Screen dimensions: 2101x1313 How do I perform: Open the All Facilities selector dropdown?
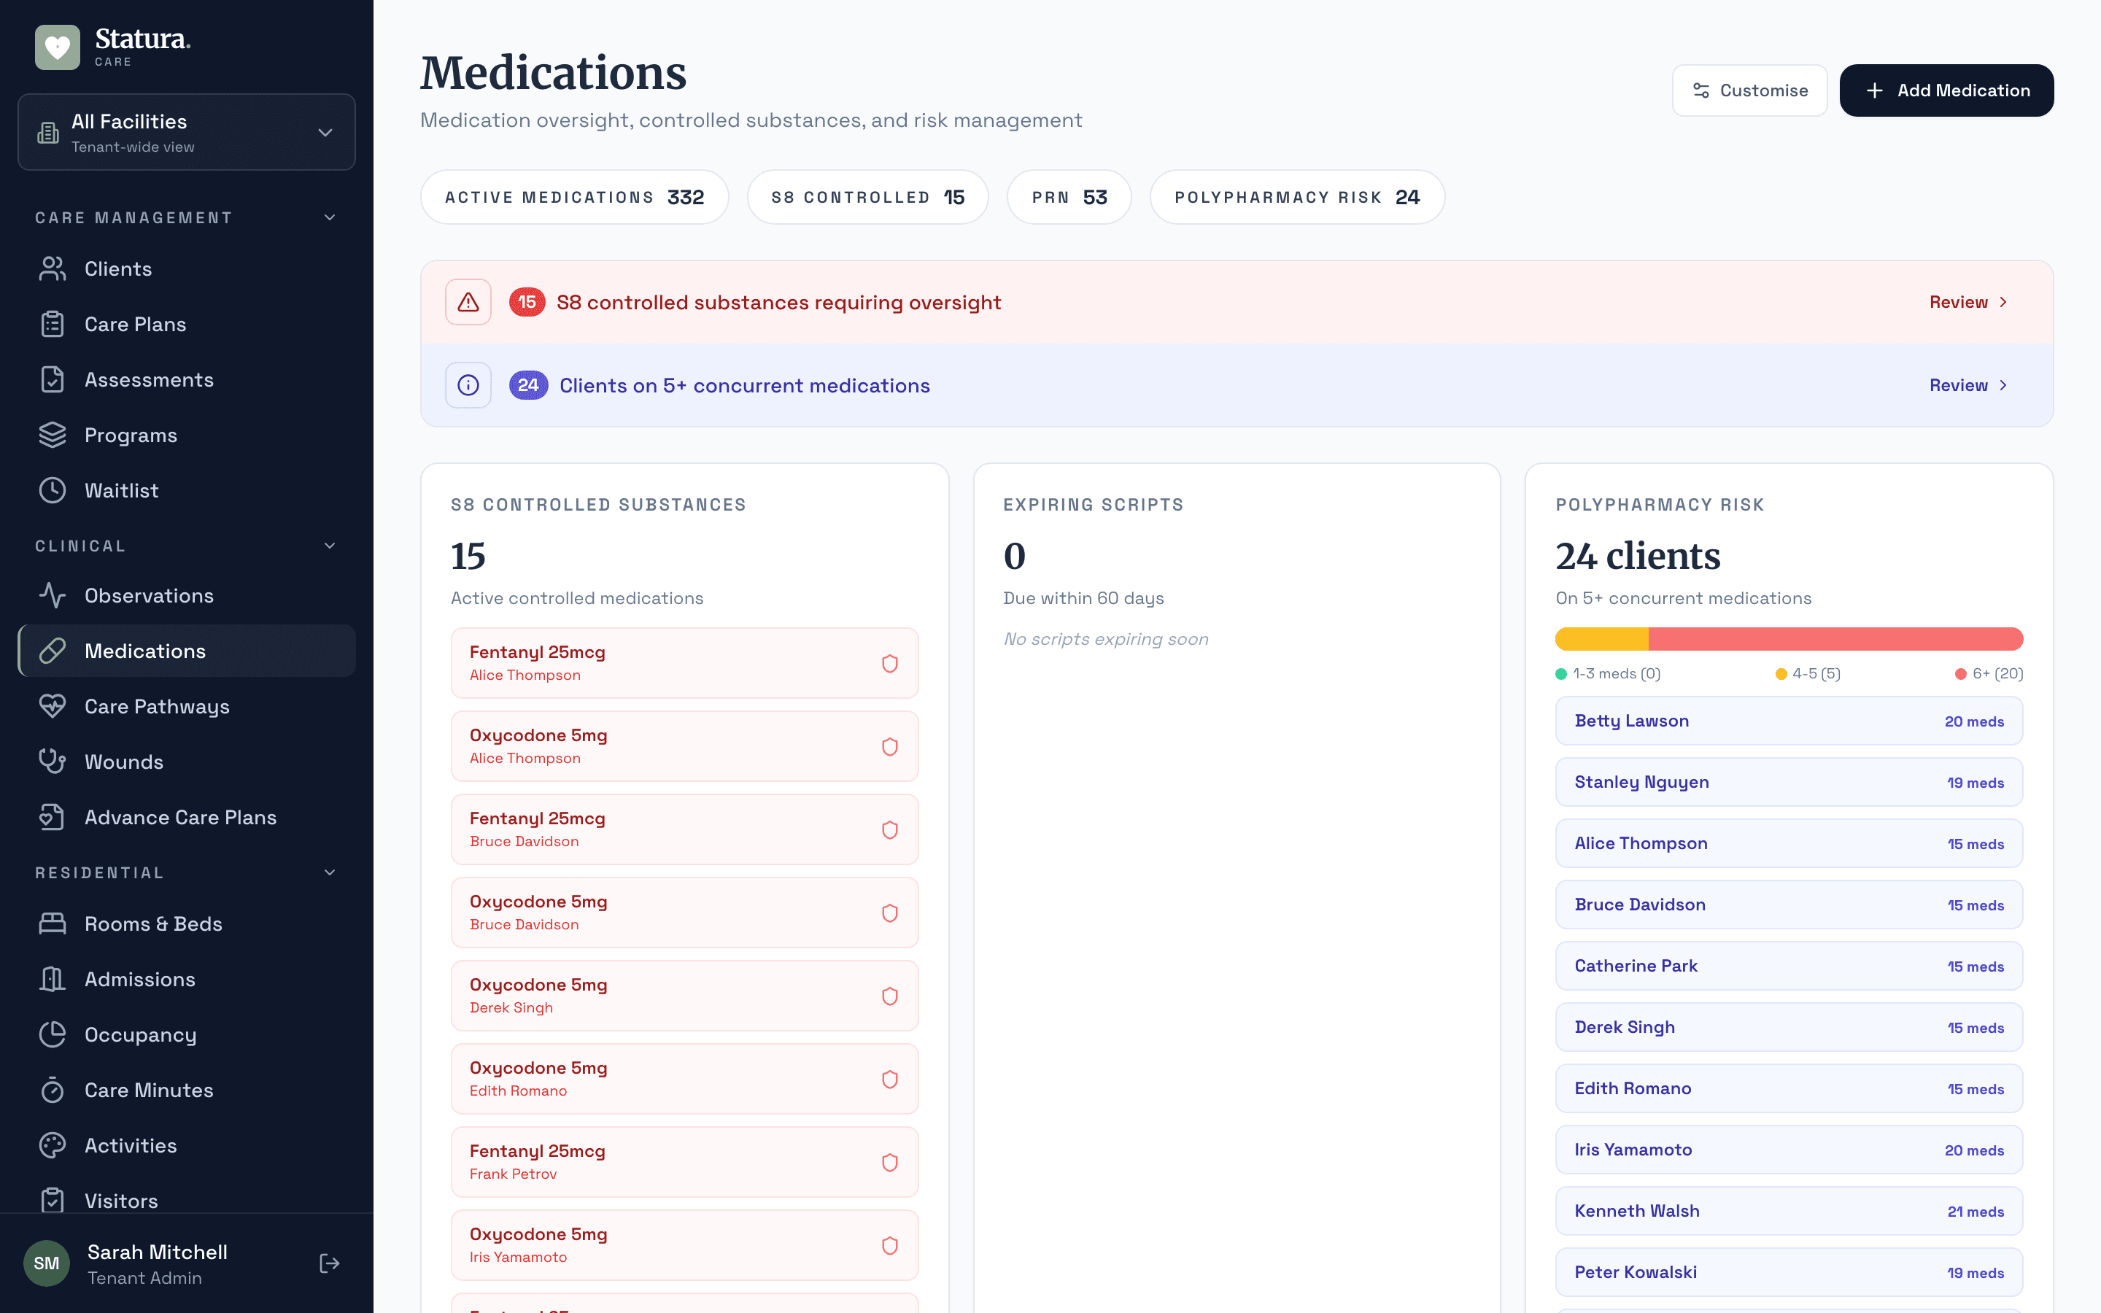click(x=187, y=132)
